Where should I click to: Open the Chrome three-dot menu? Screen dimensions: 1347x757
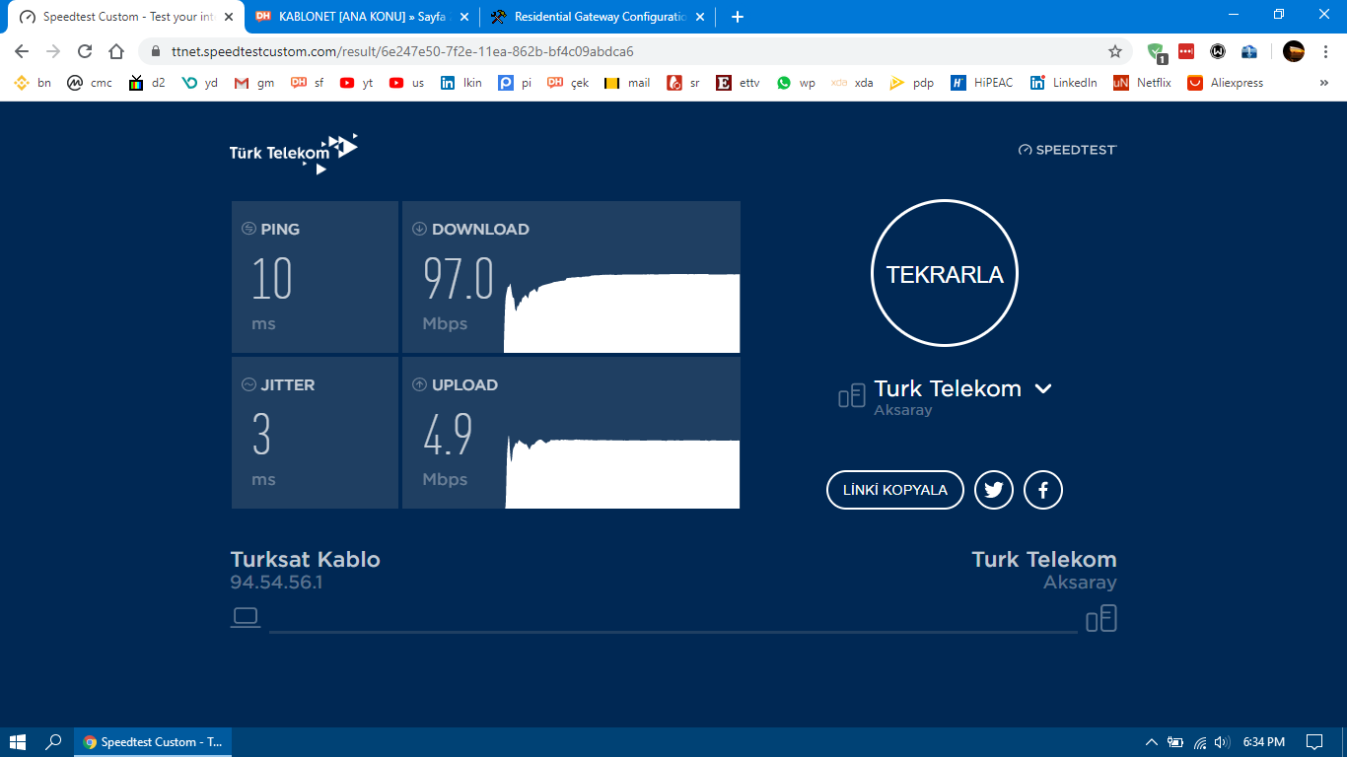1325,51
